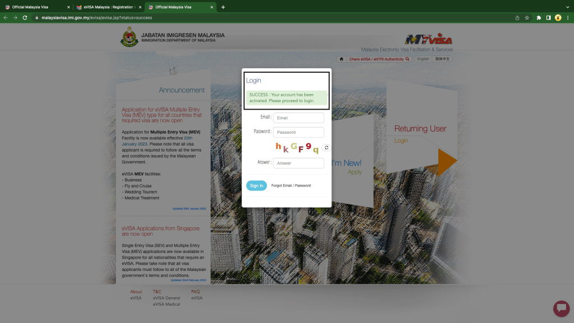Click the captcha image hkGF9q
574x323 pixels.
[x=297, y=147]
